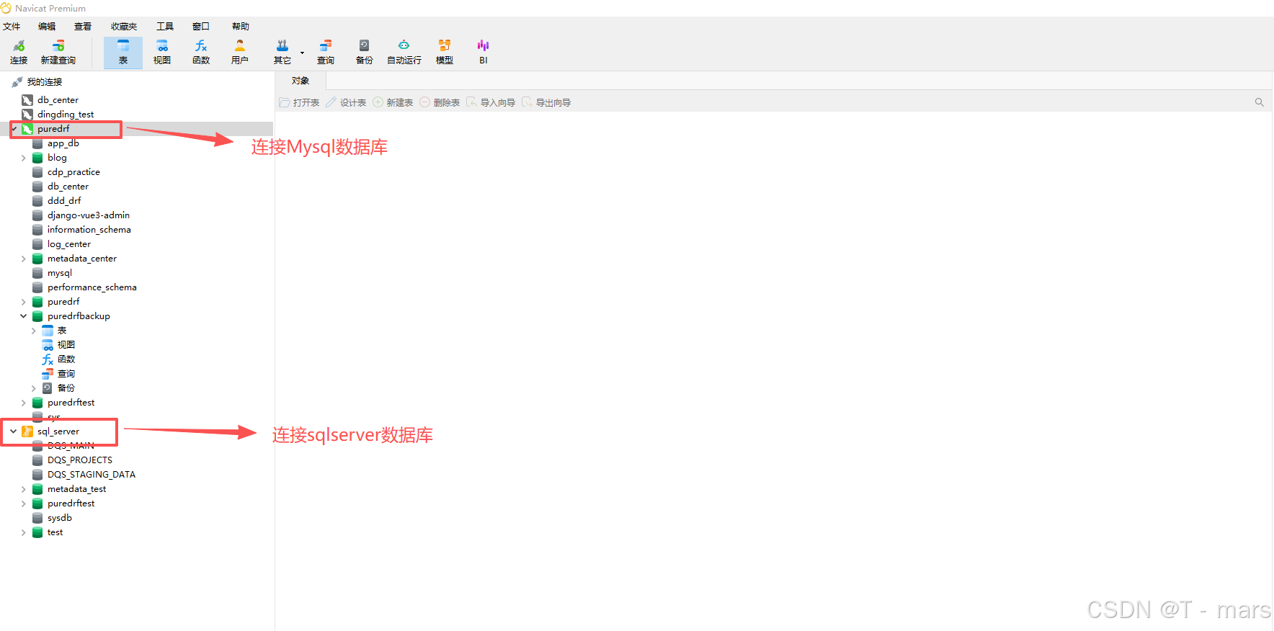The image size is (1274, 631).
Task: Expand the test database node
Action: point(23,532)
